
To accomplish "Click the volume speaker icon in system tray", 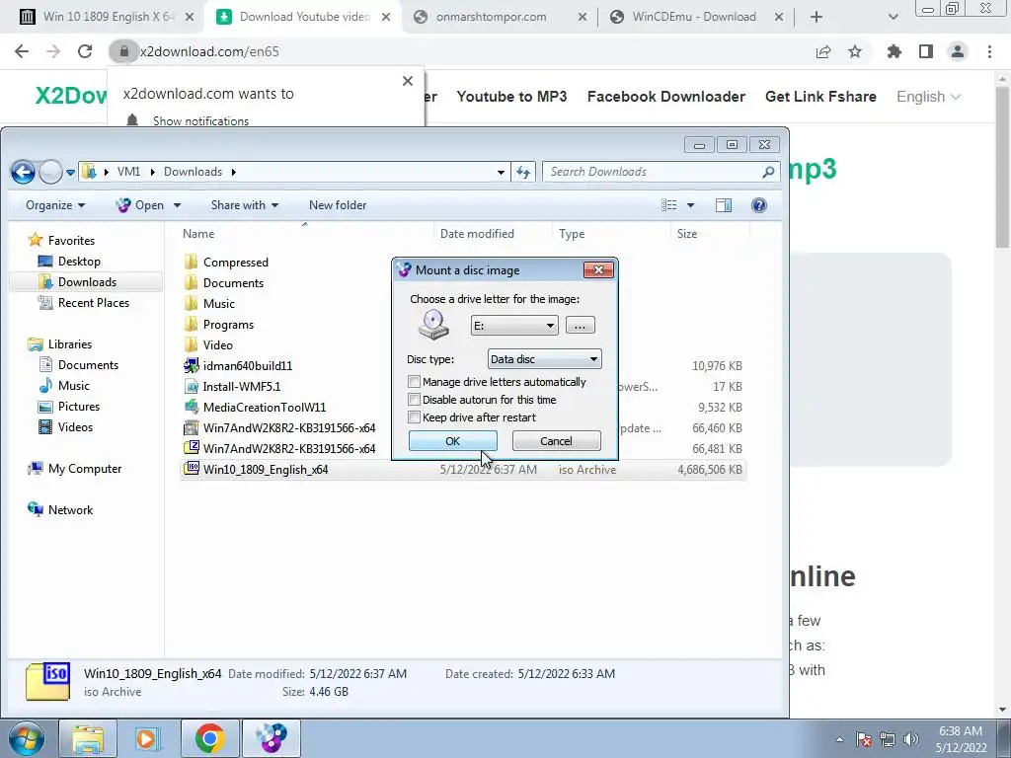I will pyautogui.click(x=911, y=739).
